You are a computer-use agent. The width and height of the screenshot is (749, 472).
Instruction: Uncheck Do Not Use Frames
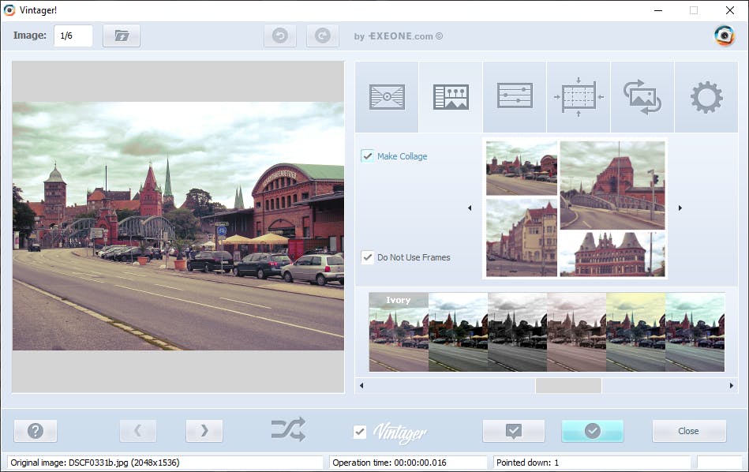pos(367,257)
